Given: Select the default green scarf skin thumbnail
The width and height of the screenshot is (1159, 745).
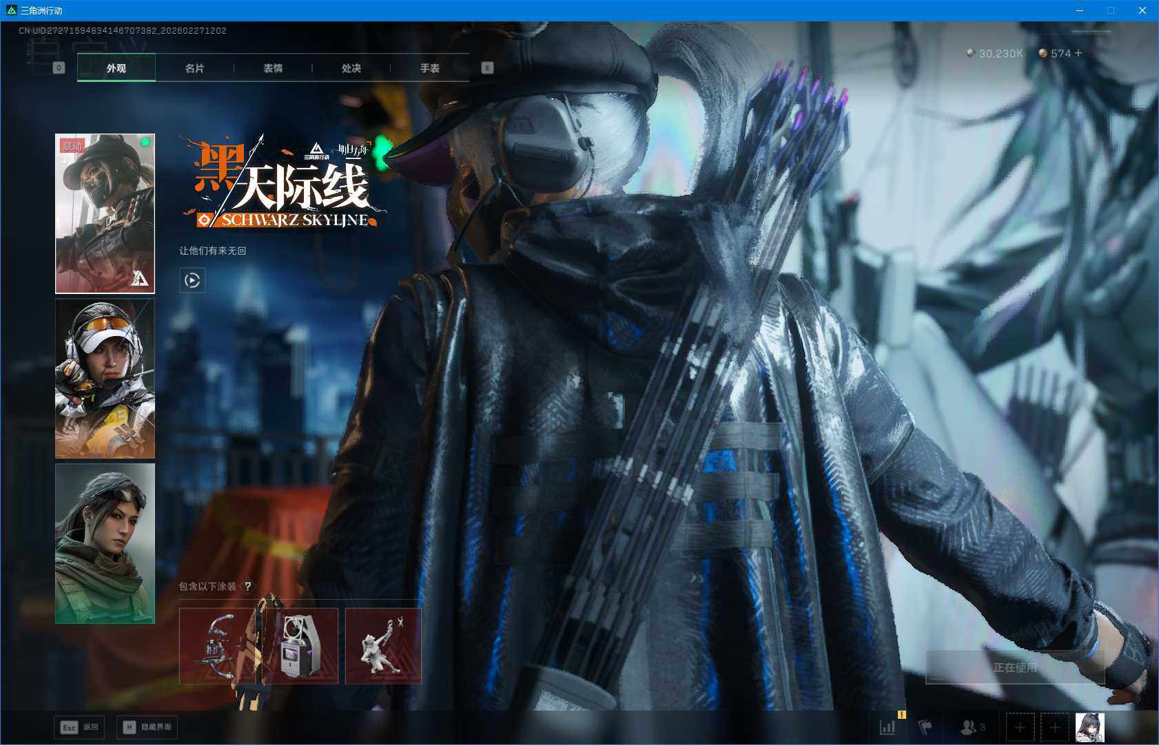Looking at the screenshot, I should (105, 543).
